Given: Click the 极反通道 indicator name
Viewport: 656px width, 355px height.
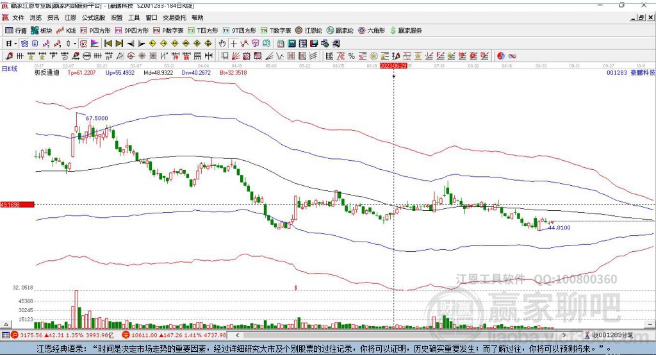Looking at the screenshot, I should [47, 72].
